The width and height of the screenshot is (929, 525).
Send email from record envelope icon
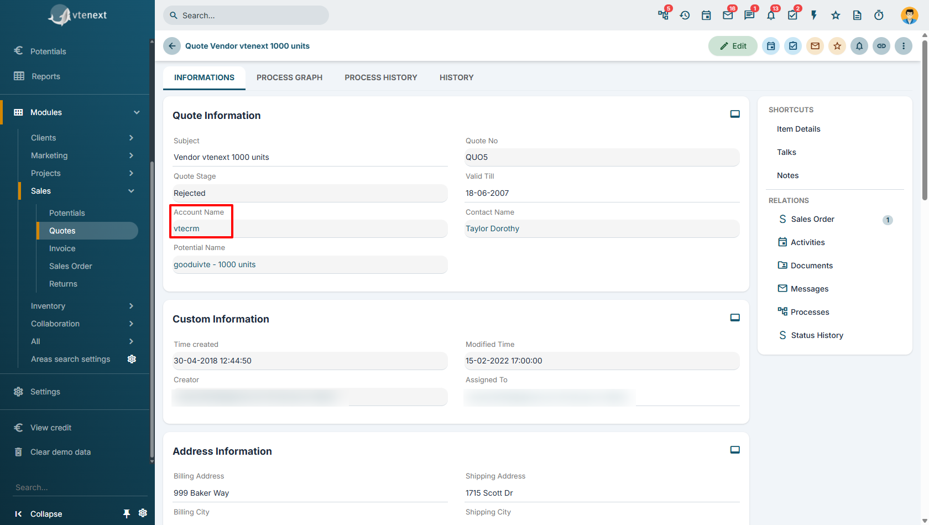815,46
